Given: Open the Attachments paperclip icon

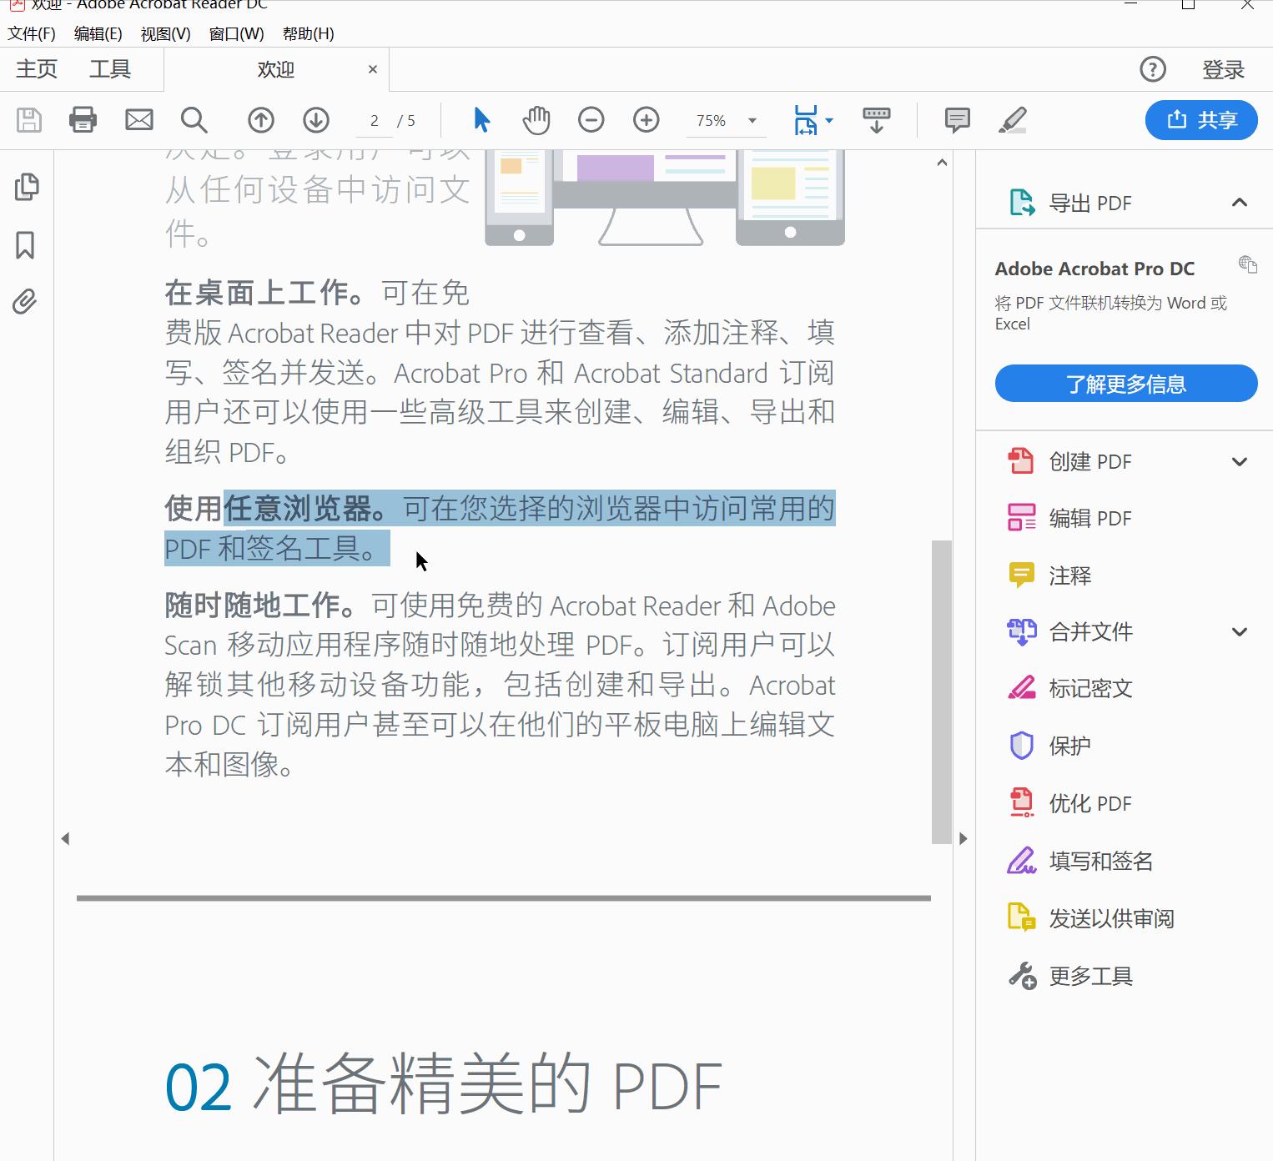Looking at the screenshot, I should pyautogui.click(x=25, y=302).
